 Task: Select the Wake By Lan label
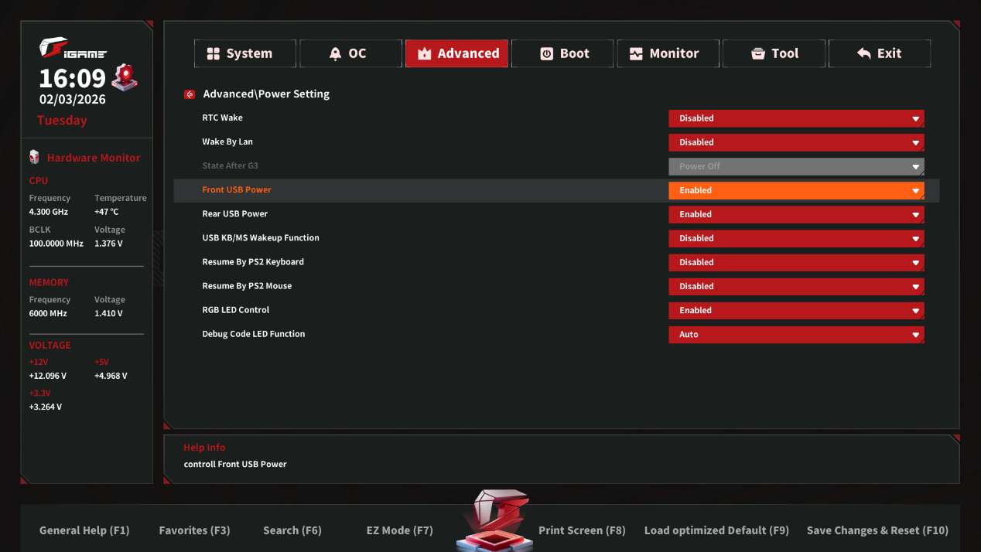pyautogui.click(x=227, y=141)
